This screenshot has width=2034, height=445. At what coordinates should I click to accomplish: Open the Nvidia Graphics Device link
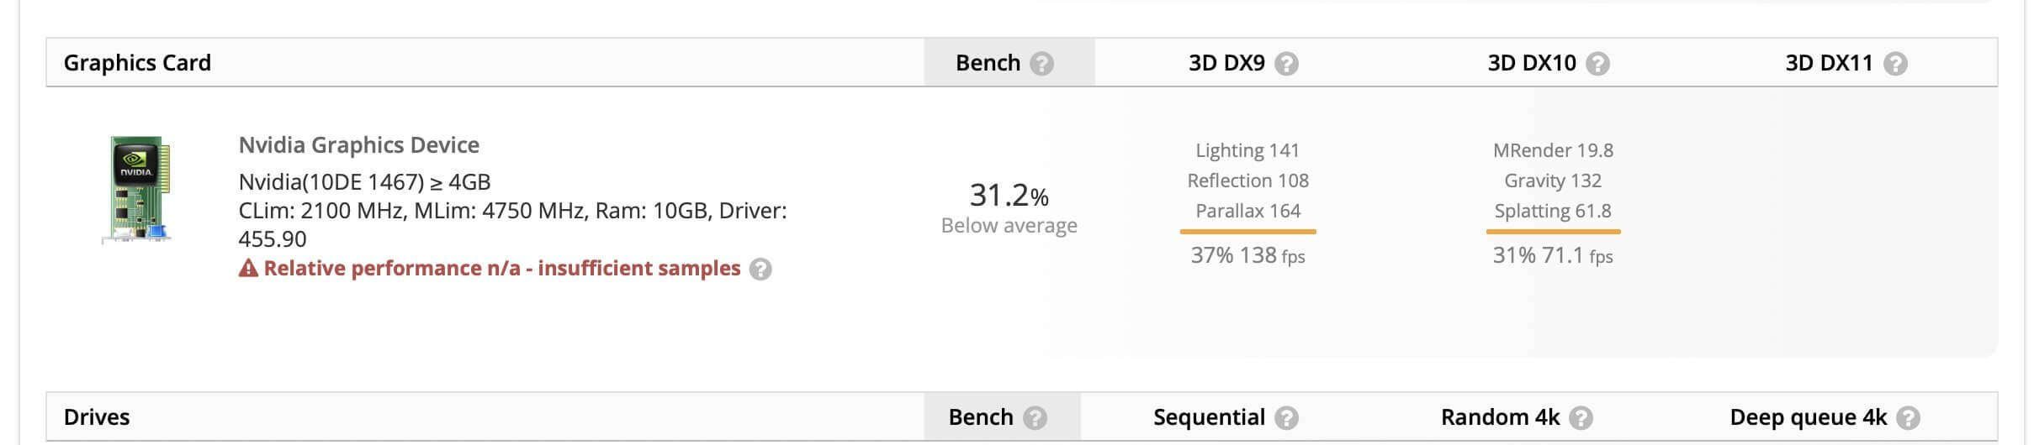tap(358, 145)
